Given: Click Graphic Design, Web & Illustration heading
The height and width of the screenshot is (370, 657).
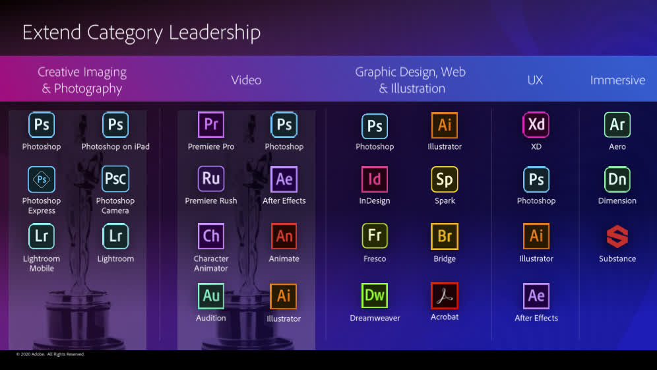Looking at the screenshot, I should click(410, 80).
